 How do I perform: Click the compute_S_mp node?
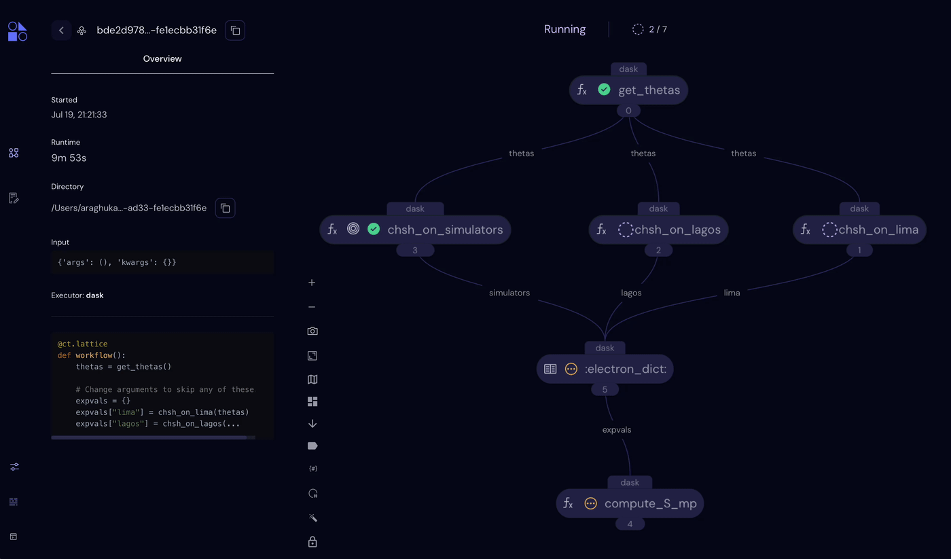pyautogui.click(x=630, y=503)
